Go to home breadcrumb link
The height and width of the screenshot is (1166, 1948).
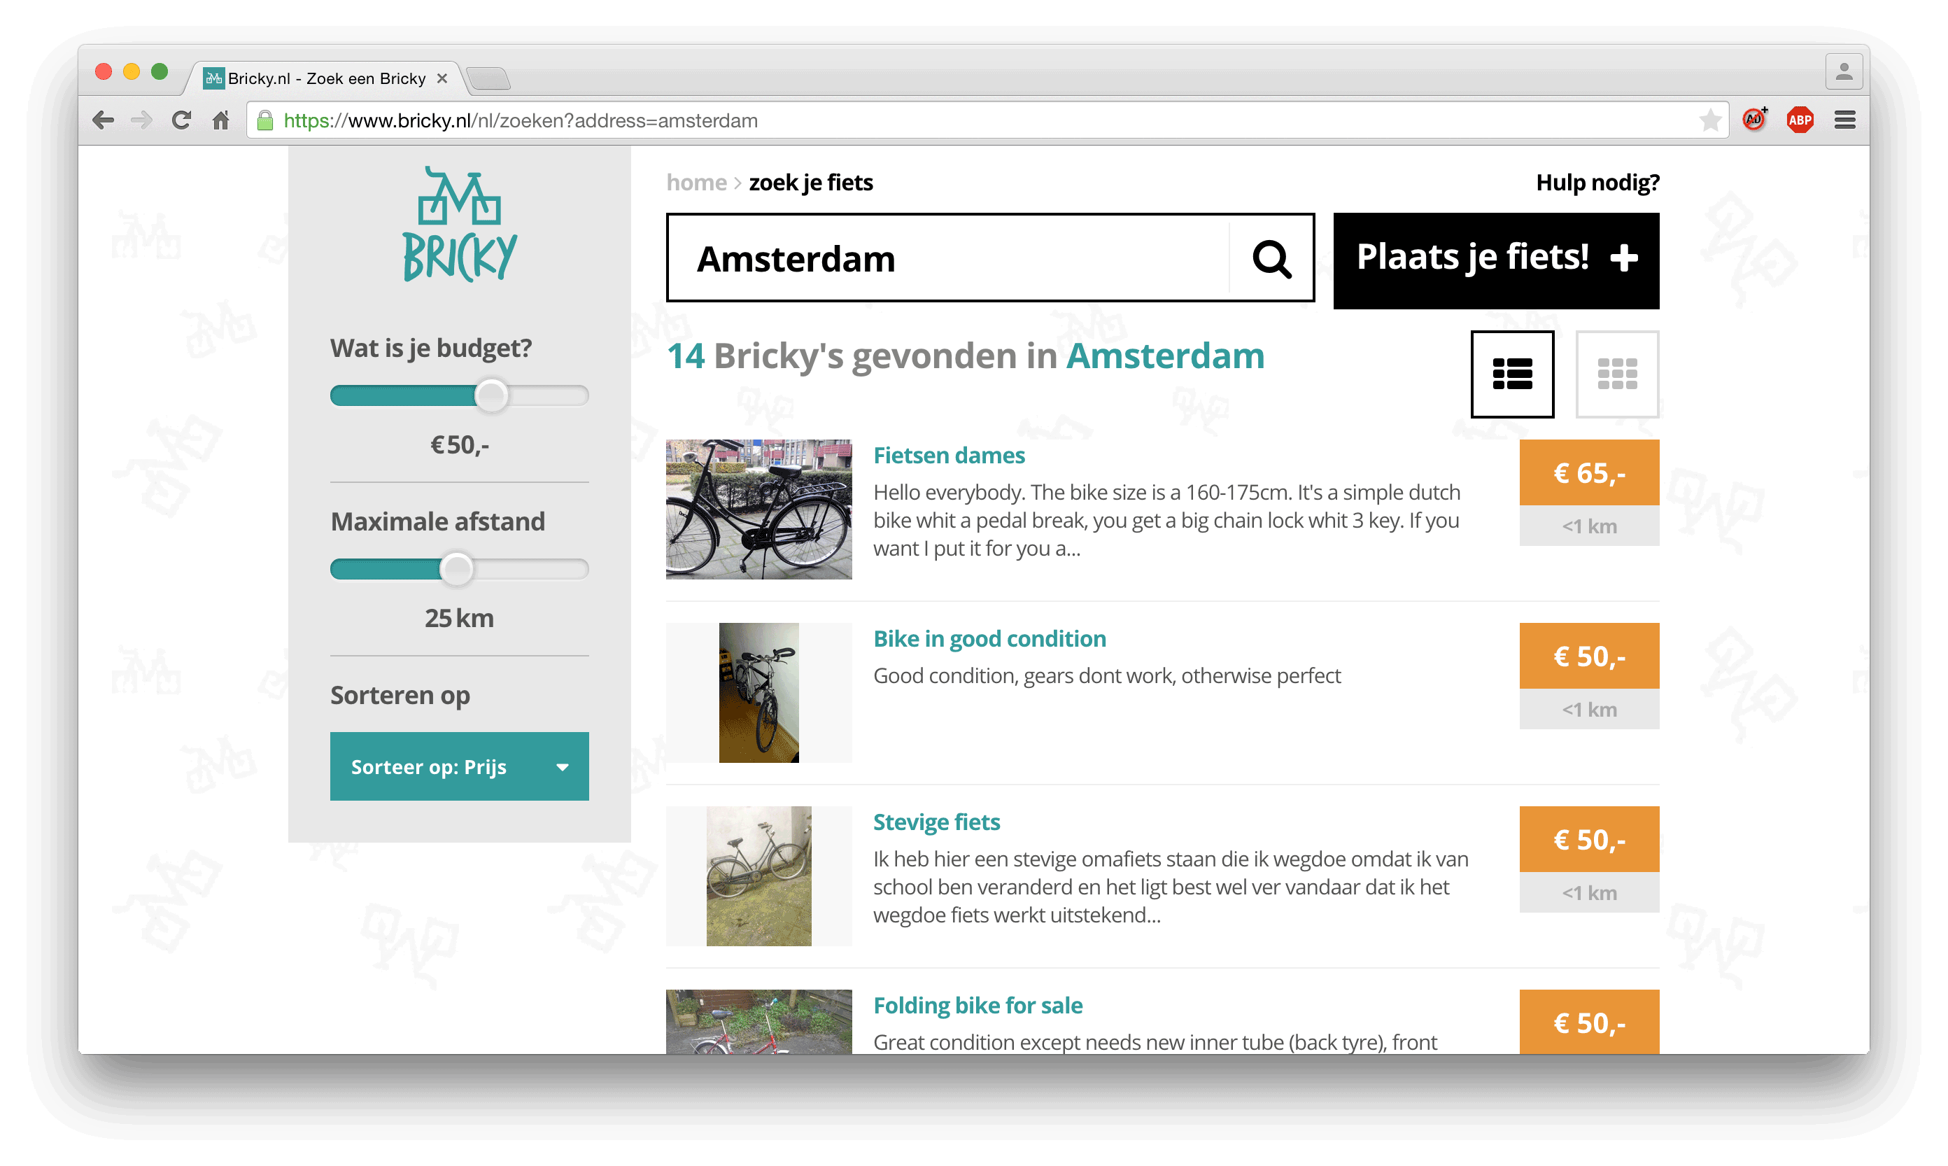pos(696,182)
